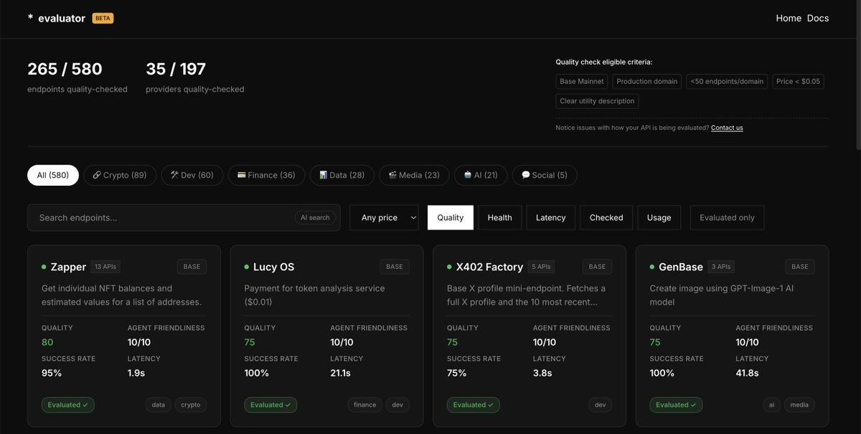Click the crypto tag on the Zapper card
The height and width of the screenshot is (434, 861).
click(191, 405)
